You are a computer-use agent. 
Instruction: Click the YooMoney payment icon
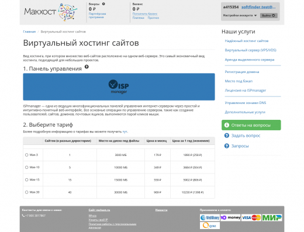pyautogui.click(x=230, y=217)
